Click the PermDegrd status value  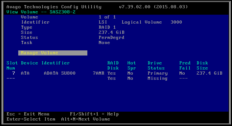click(x=111, y=38)
